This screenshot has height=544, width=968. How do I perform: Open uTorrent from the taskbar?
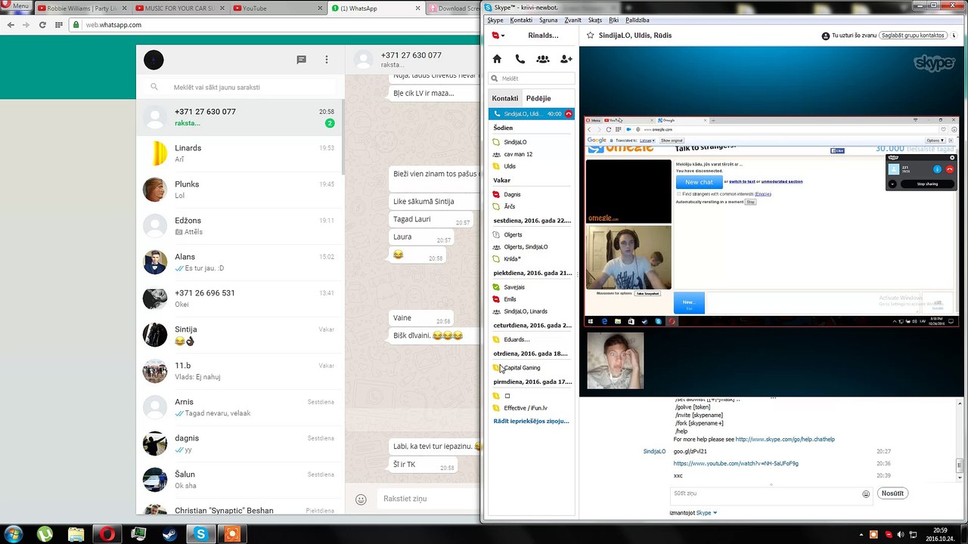45,534
